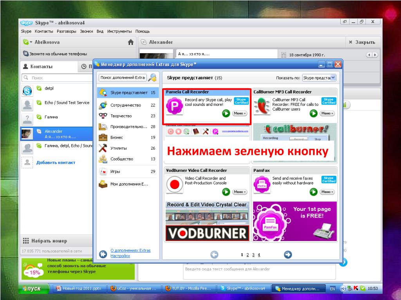Click the Поиск дополнений Extras search field
401x300 pixels.
tap(123, 78)
